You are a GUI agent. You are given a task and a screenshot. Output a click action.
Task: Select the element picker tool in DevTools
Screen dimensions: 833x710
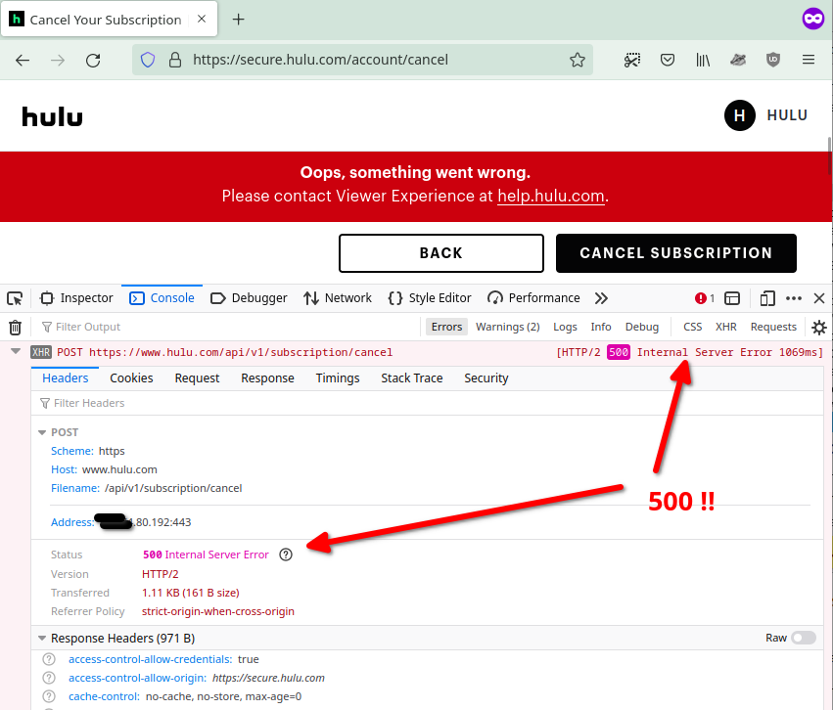click(14, 297)
